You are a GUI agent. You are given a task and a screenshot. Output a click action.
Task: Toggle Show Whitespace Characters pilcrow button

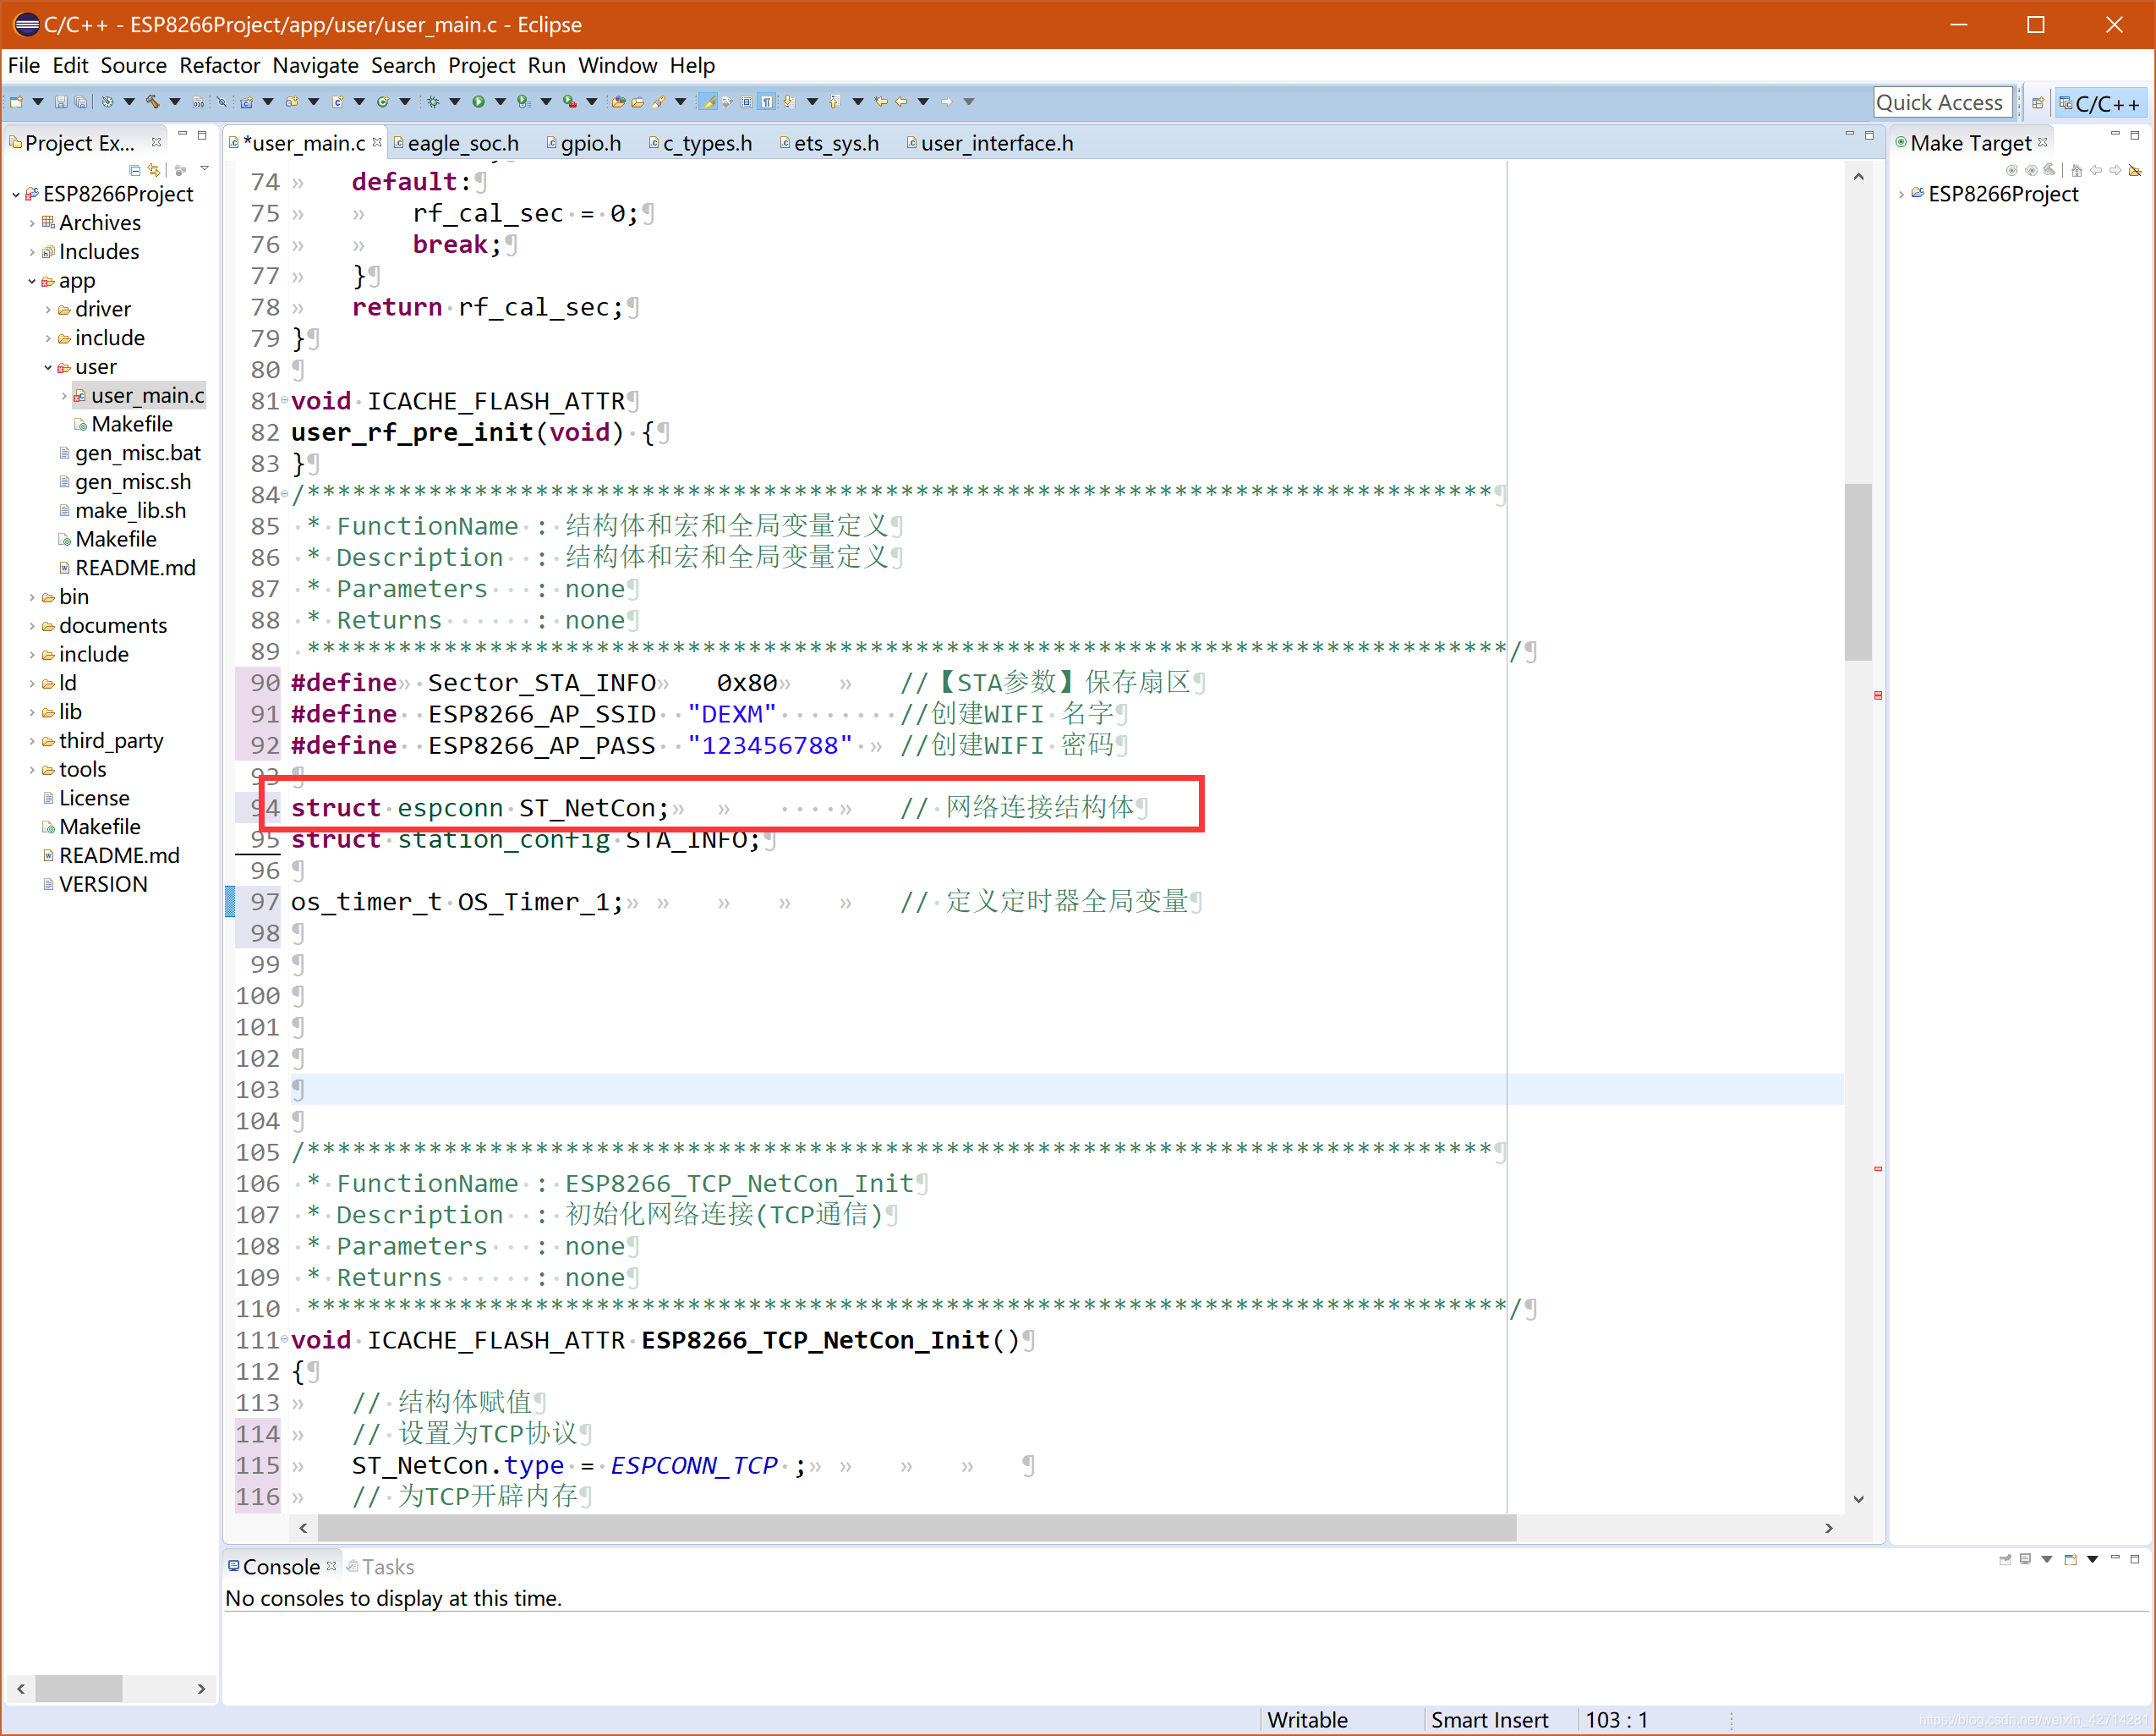(767, 102)
